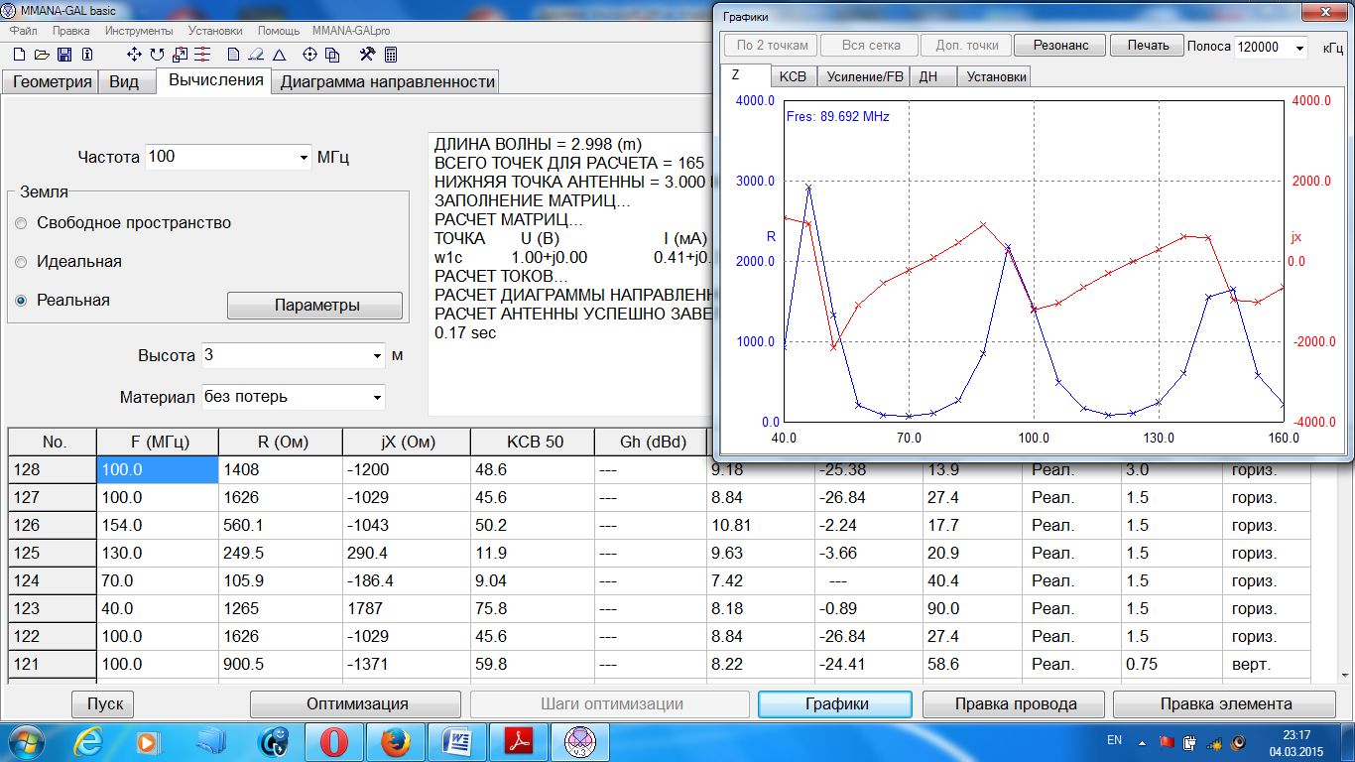
Task: Click the eraser toolbar icon
Action: [256, 55]
